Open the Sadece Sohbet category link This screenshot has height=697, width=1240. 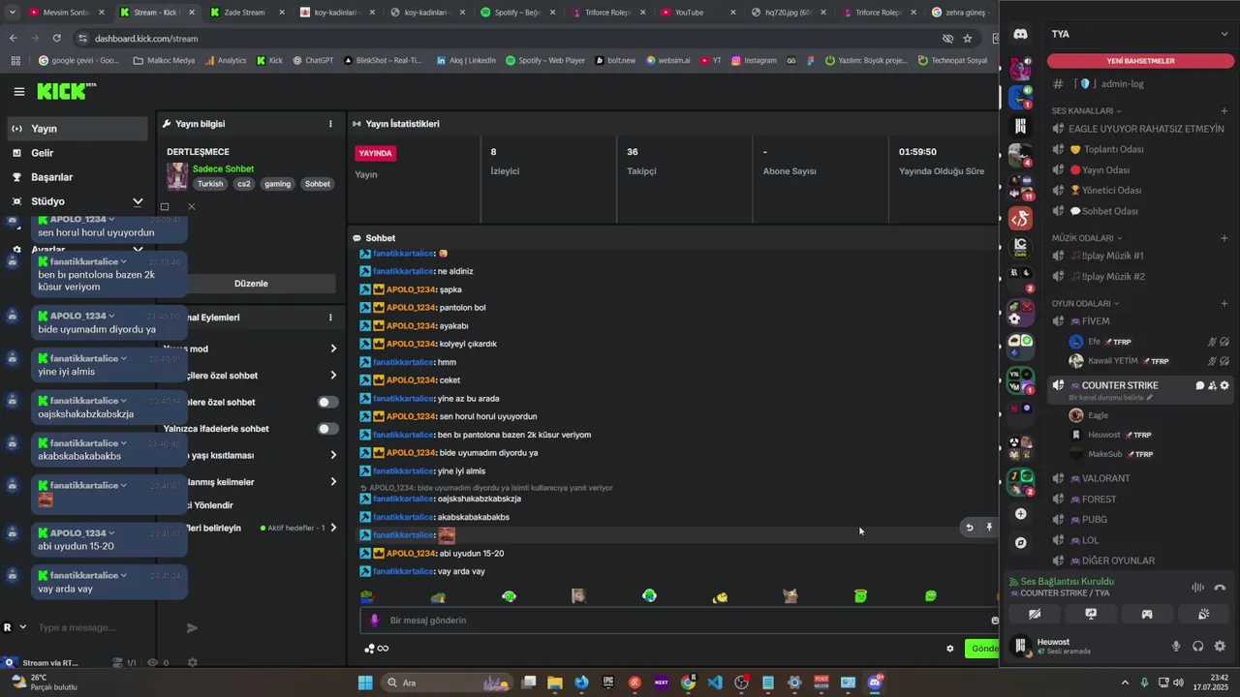tap(223, 168)
